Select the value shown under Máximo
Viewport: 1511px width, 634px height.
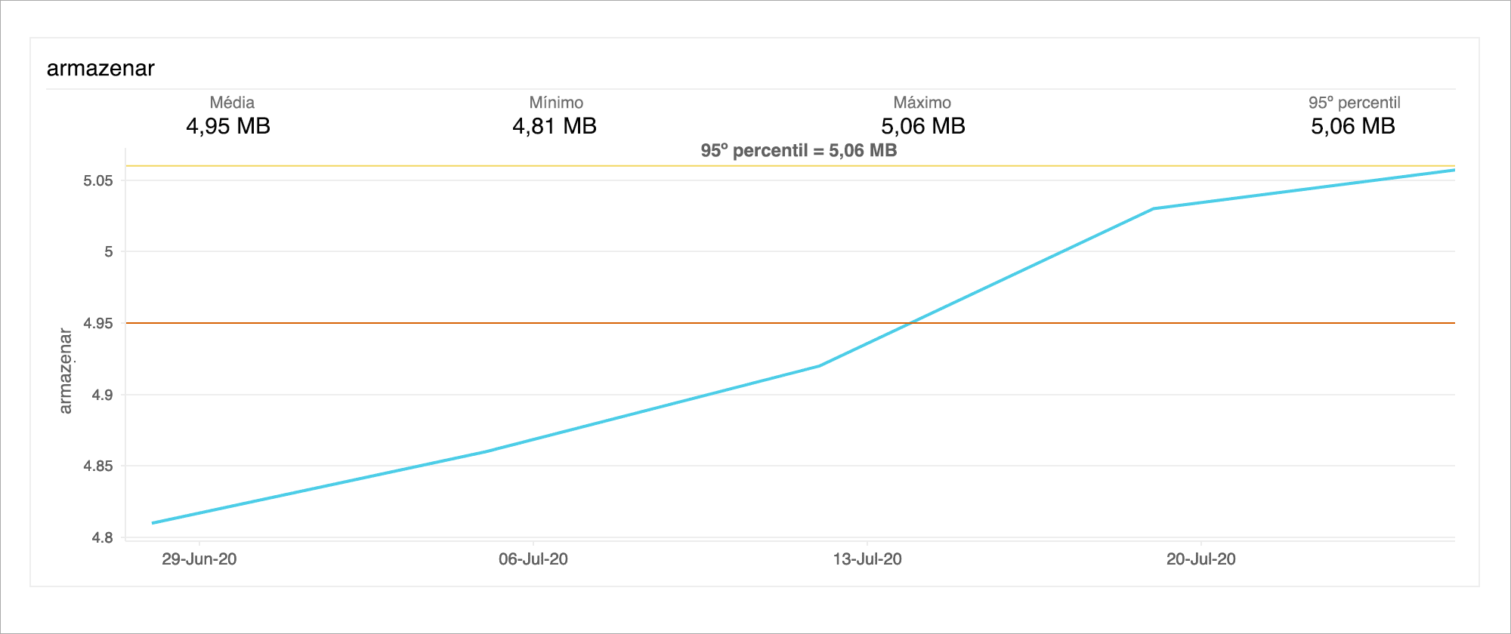[x=923, y=126]
